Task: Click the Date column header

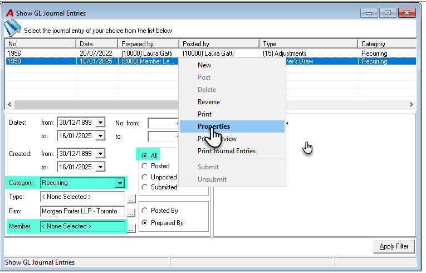Action: tap(97, 44)
